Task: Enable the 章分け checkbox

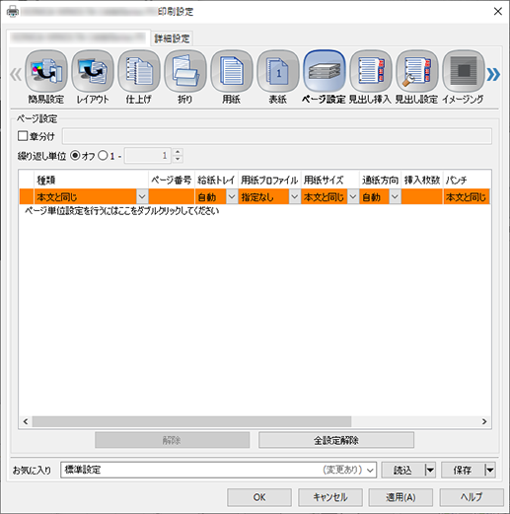Action: coord(23,136)
